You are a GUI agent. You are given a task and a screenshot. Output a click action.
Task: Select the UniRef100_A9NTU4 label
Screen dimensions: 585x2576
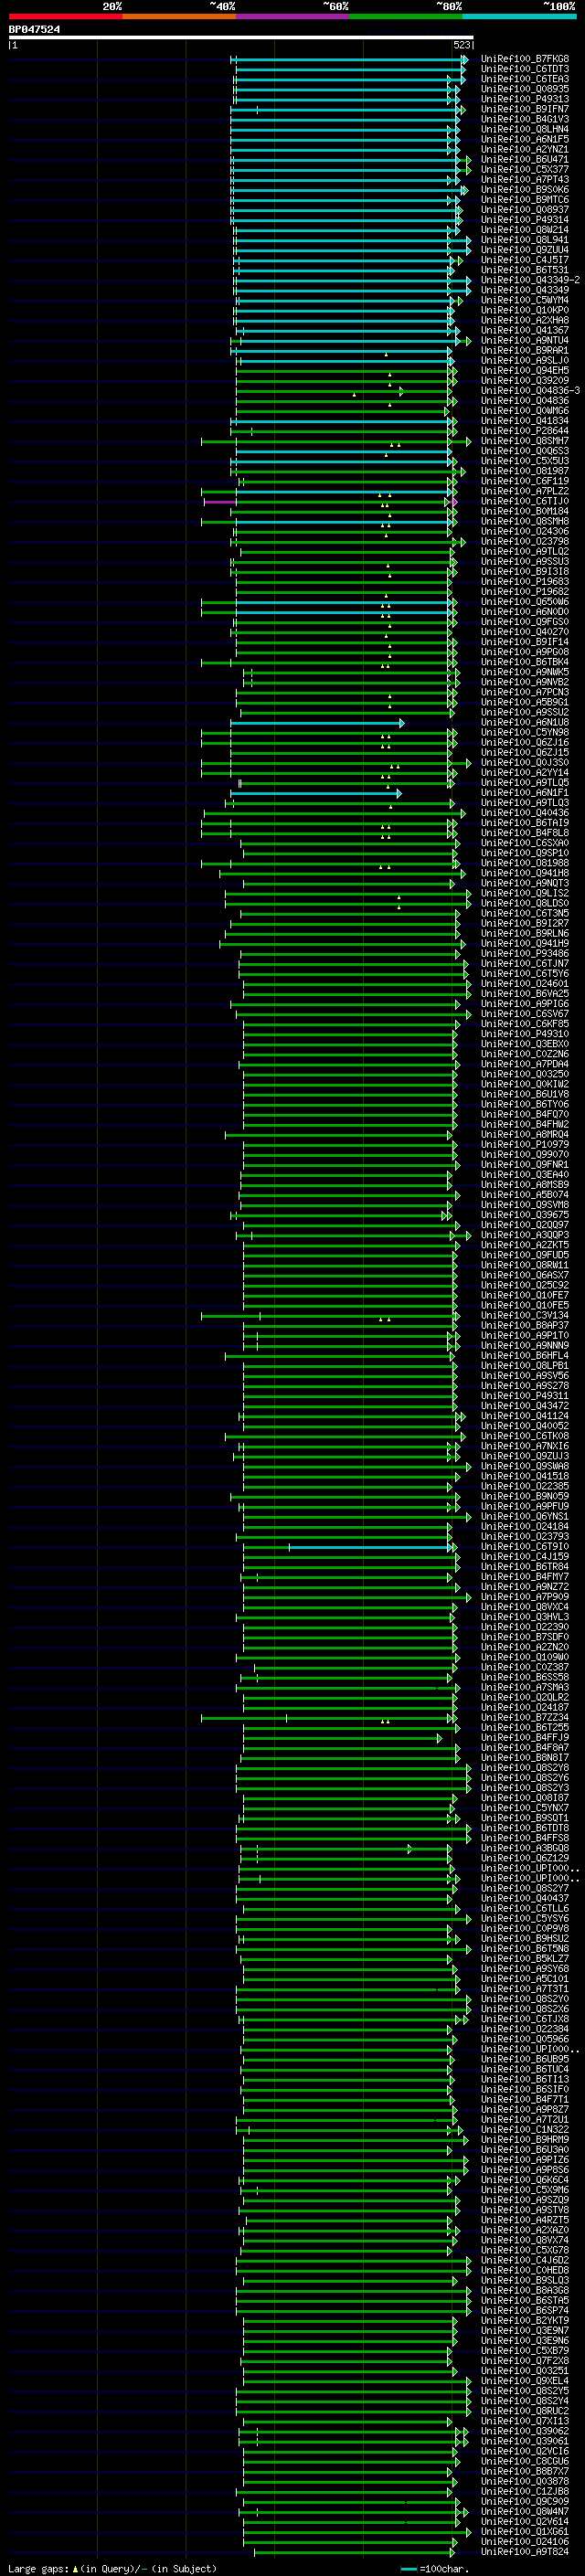click(525, 340)
